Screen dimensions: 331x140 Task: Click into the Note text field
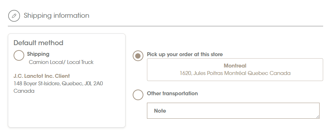(x=233, y=111)
